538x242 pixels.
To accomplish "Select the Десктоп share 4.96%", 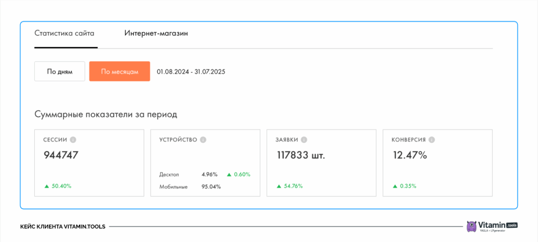I will 210,174.
